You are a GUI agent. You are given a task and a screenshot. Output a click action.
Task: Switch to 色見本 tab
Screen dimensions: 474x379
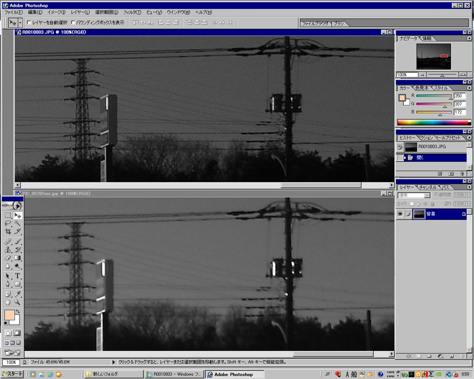pyautogui.click(x=422, y=88)
